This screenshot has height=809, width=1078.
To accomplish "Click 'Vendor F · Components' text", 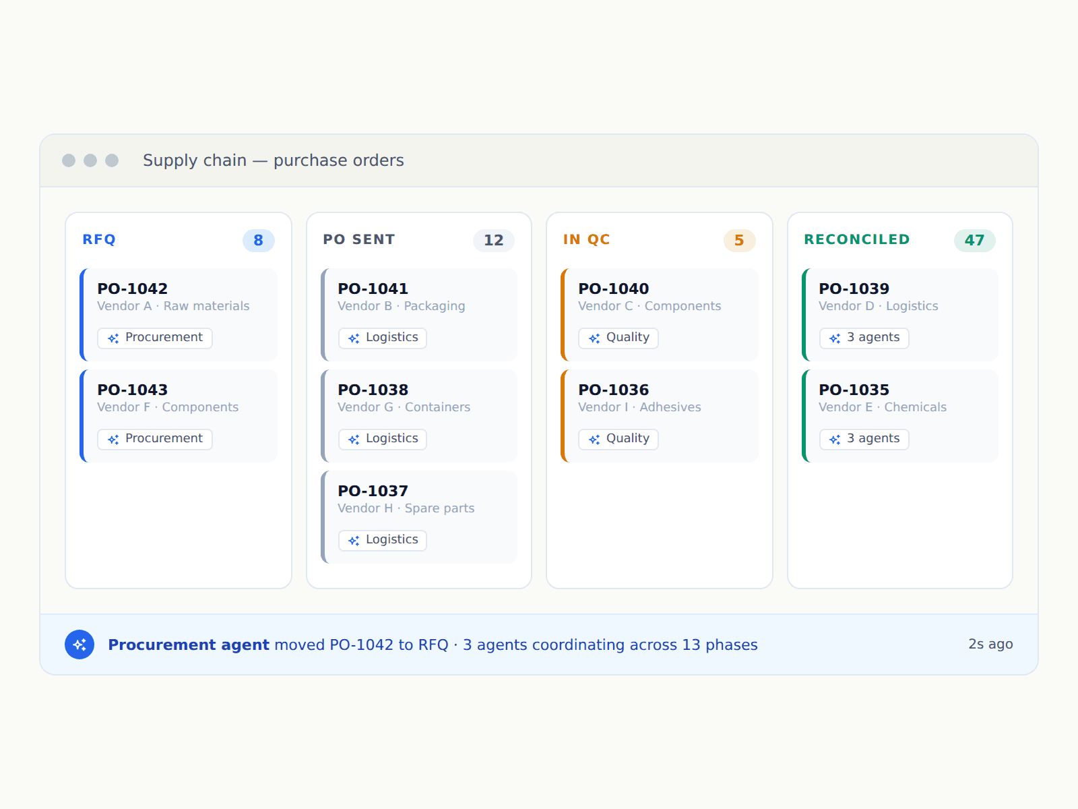I will point(168,407).
